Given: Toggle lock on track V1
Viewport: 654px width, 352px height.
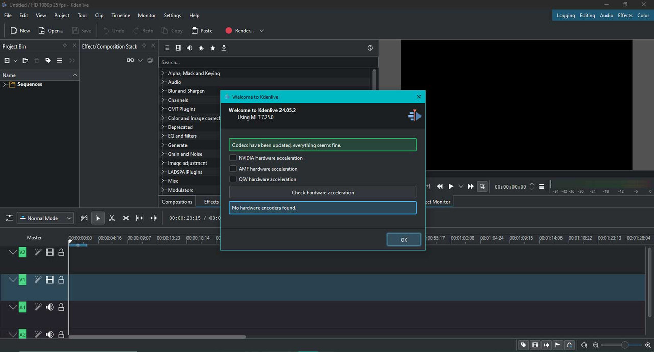Looking at the screenshot, I should tap(61, 279).
